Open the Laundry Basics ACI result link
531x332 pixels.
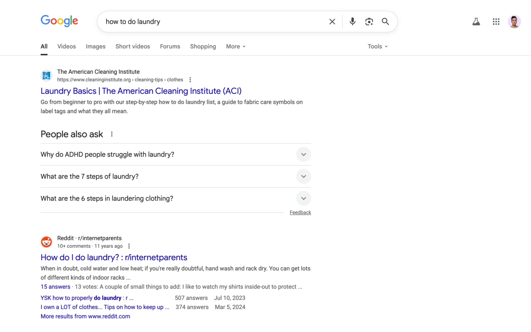tap(141, 91)
